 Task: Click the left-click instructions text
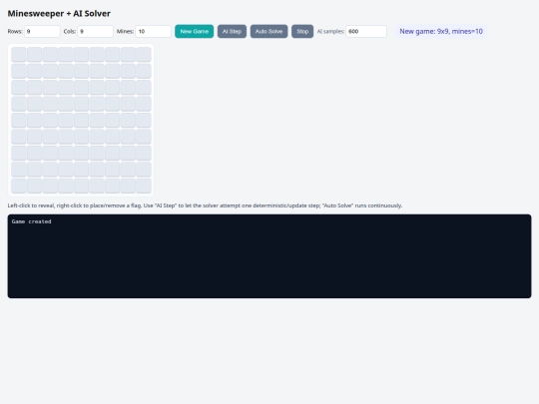click(x=205, y=205)
